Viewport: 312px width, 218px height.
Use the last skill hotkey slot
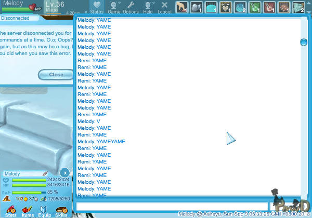(298, 7)
